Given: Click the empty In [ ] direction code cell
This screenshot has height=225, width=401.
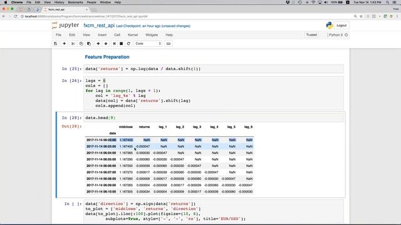Looking at the screenshot, I should click(214, 211).
